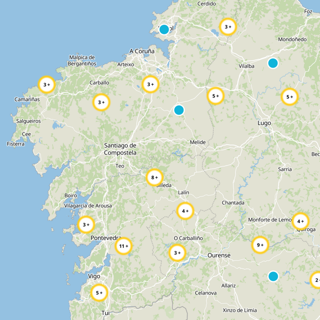This screenshot has width=320, height=320.
Task: Click the Santiago de Compostela map label
Action: 120,149
